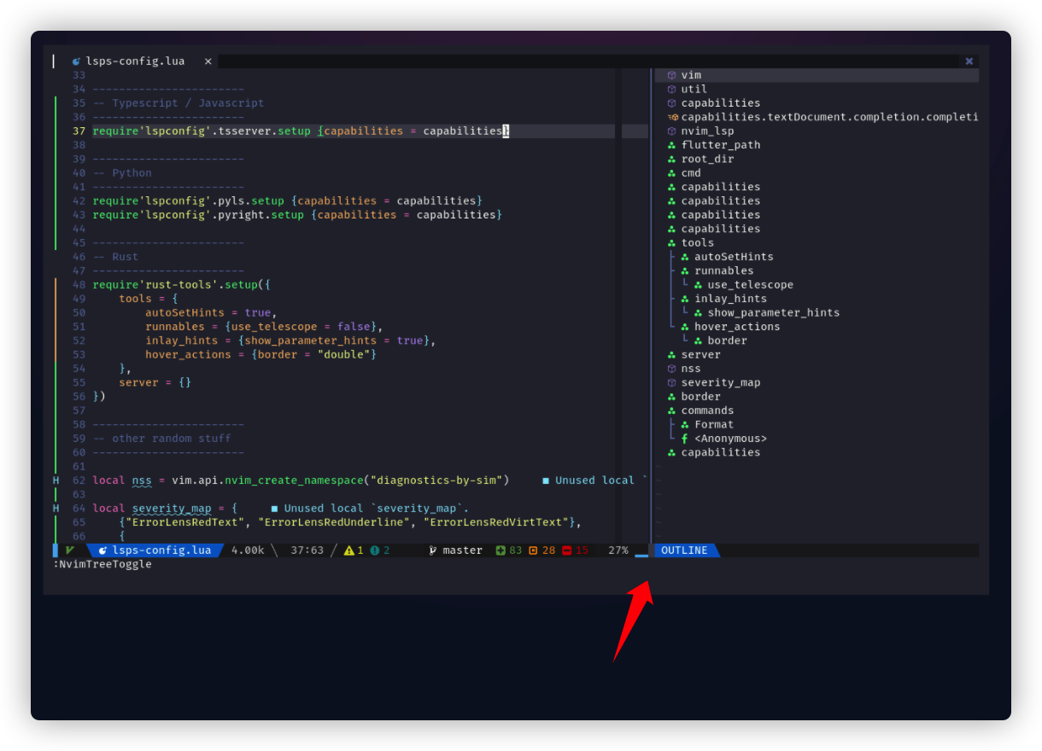Click the green git additions icon showing 83
The image size is (1042, 751).
click(502, 550)
